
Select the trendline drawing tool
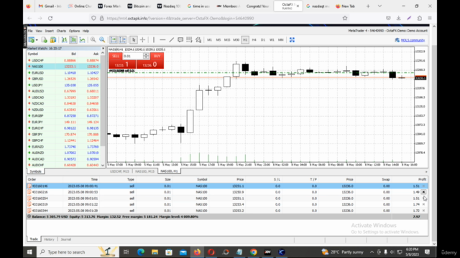[172, 40]
